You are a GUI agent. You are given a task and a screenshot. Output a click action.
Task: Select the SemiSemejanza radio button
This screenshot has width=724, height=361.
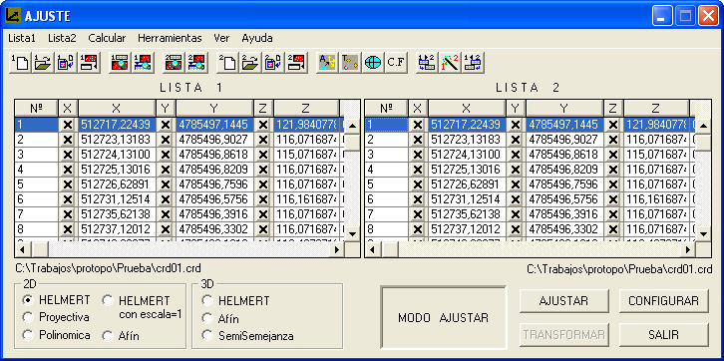tap(207, 336)
